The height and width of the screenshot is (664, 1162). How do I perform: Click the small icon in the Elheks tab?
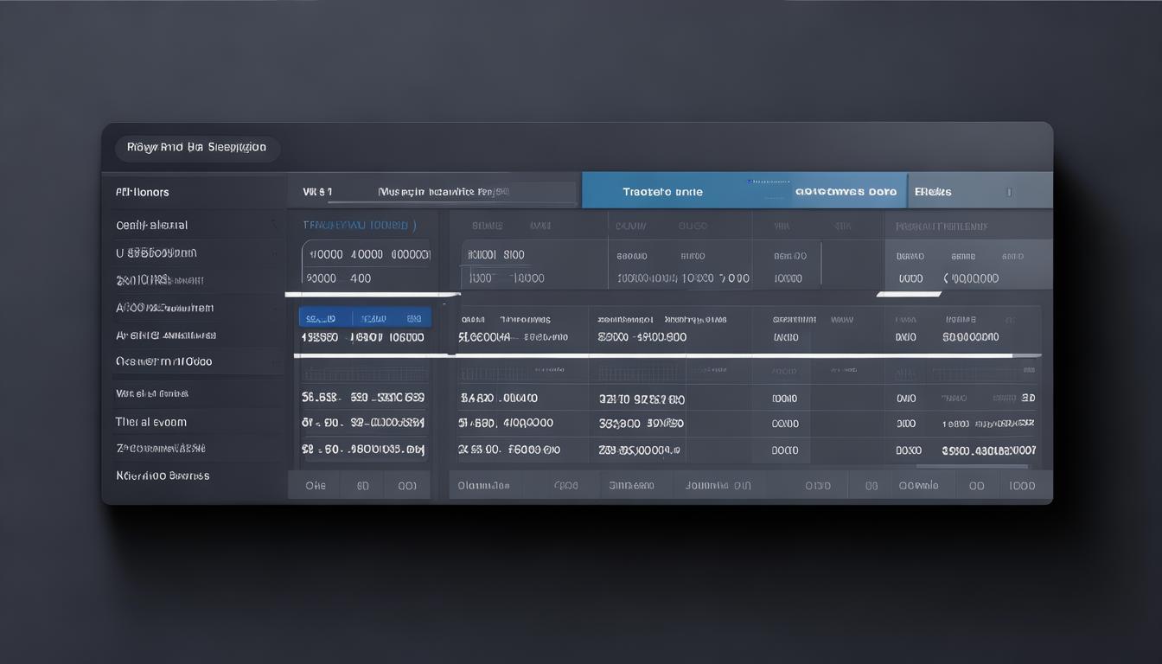[x=1008, y=192]
